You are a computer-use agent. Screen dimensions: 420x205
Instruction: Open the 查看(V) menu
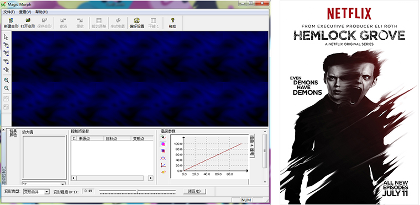tap(25, 12)
